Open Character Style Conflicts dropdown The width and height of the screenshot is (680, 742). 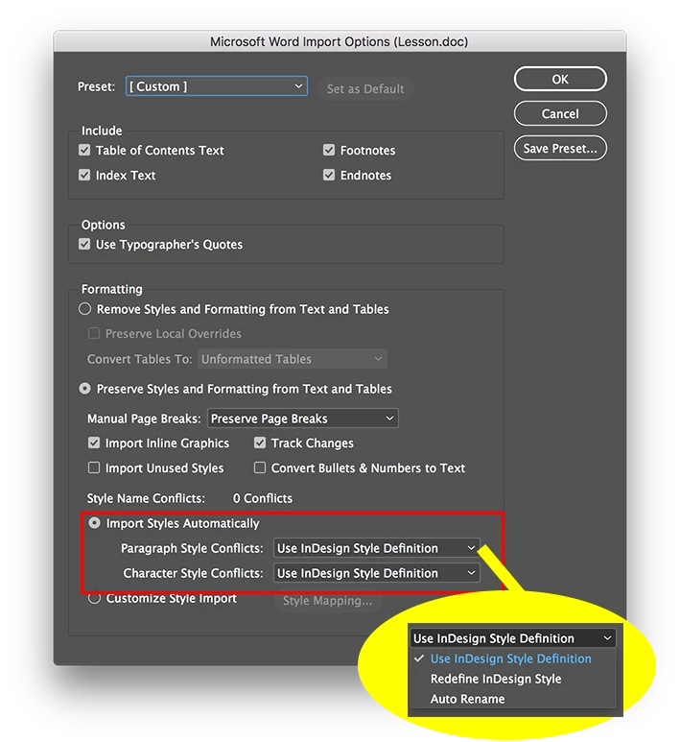click(x=376, y=573)
